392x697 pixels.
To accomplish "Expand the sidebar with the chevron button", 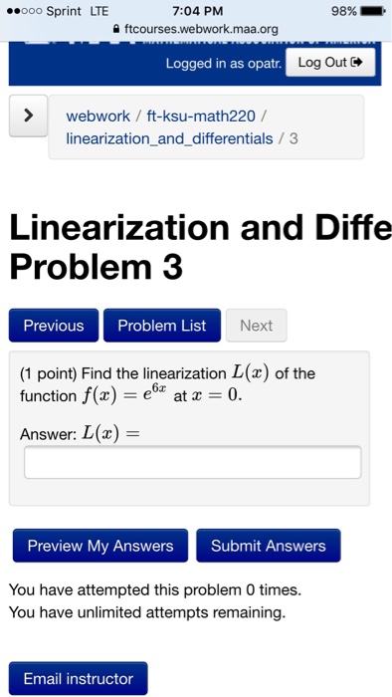I will point(29,116).
